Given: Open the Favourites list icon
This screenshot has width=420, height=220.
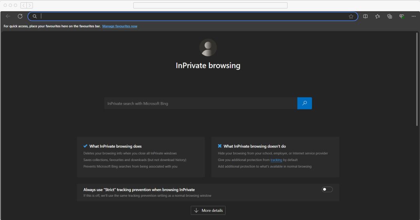Looking at the screenshot, I should 377,16.
